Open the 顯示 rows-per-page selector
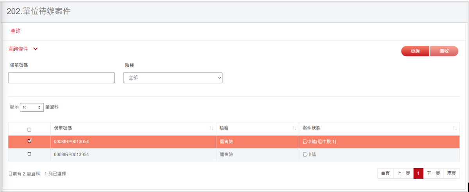Viewport: 469px width, 192px height. [x=32, y=107]
